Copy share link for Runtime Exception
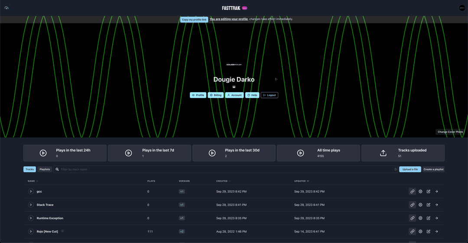 (412, 218)
